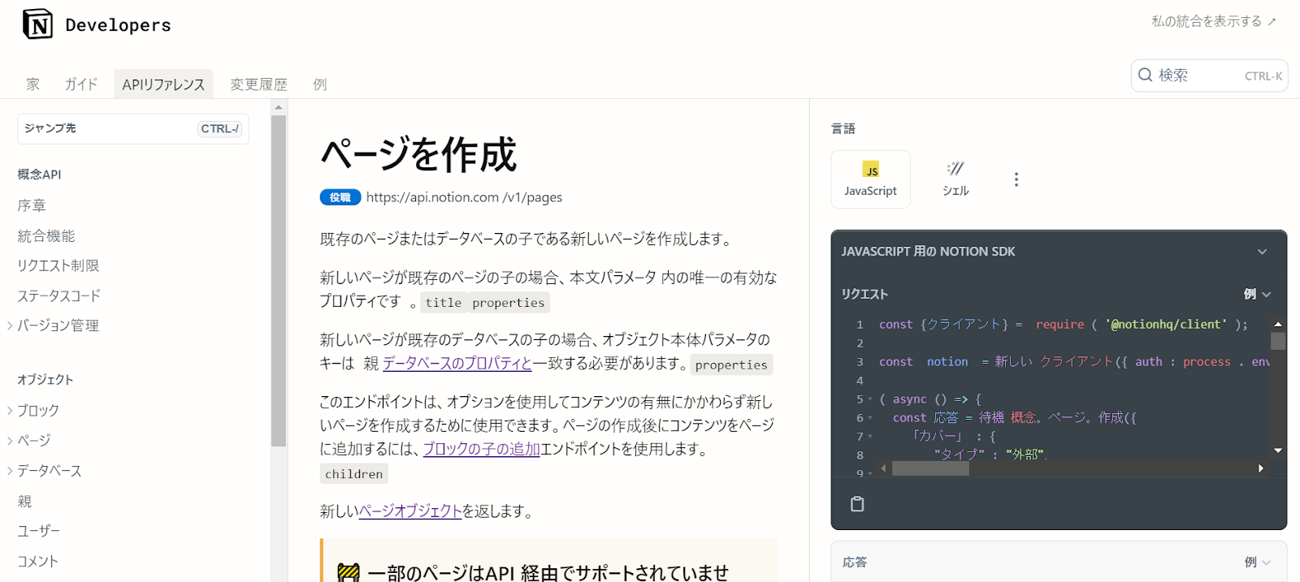Open the リクエスト 例 dropdown

click(x=1257, y=294)
